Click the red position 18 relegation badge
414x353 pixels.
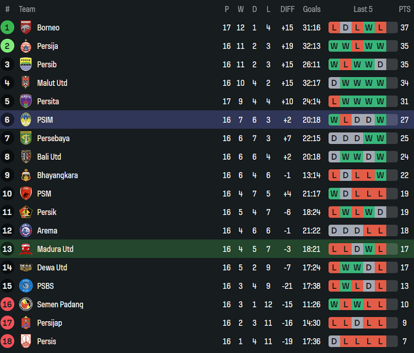coord(7,341)
